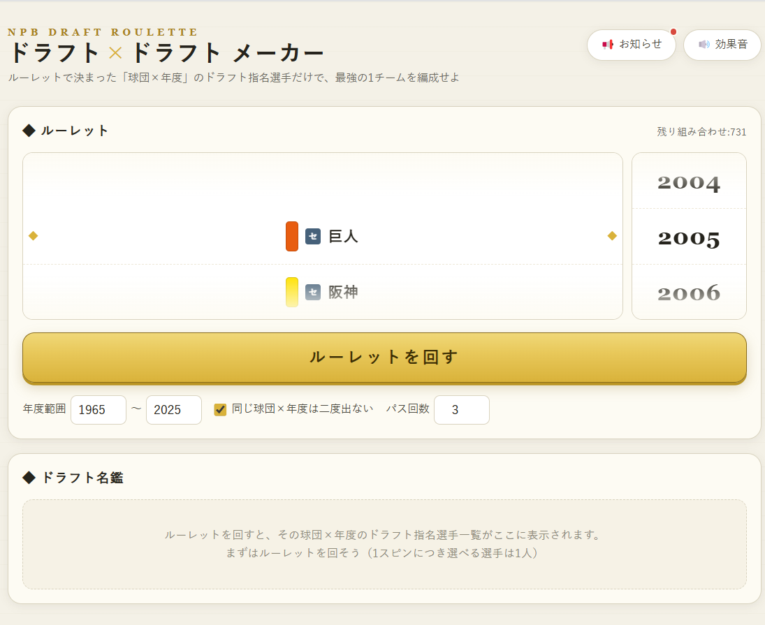The image size is (765, 625).
Task: Click the red notification dot on お知らせ
Action: 673,31
